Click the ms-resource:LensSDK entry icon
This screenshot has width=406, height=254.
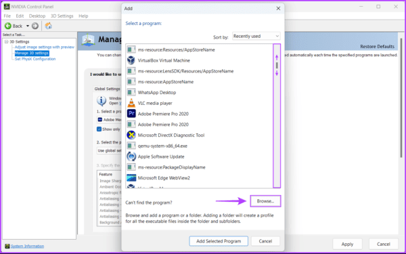pyautogui.click(x=131, y=71)
